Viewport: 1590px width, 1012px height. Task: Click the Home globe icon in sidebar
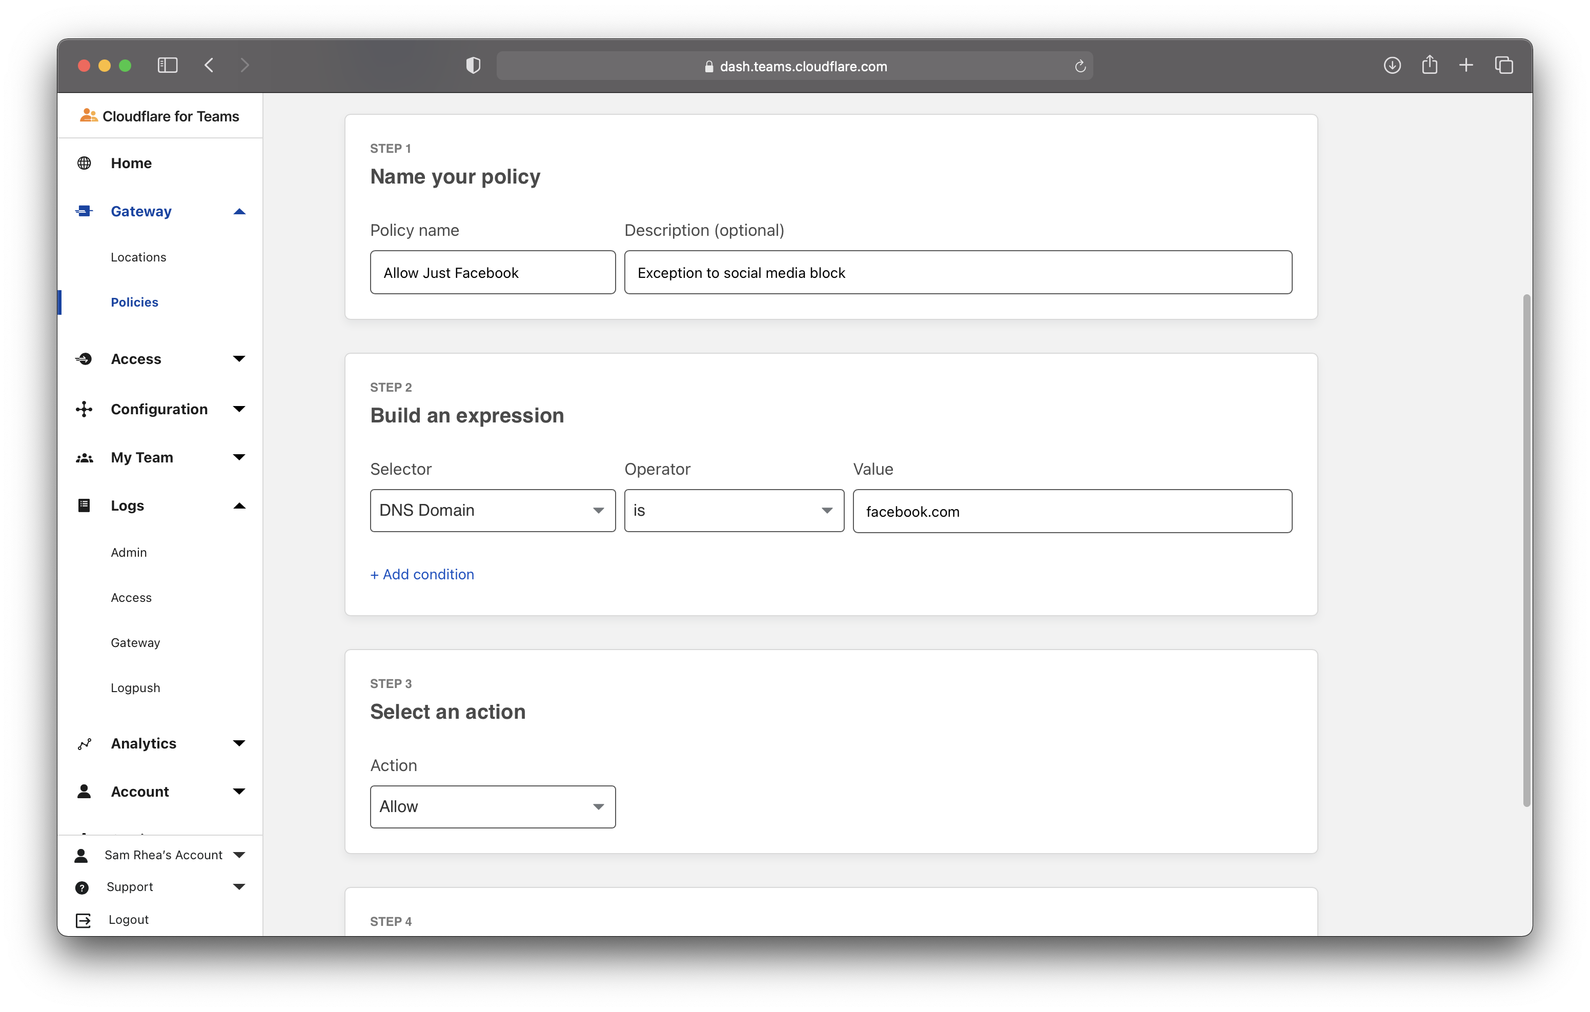pyautogui.click(x=84, y=163)
